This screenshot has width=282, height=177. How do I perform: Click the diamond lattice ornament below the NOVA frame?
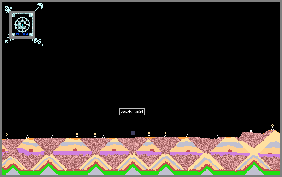(x=38, y=41)
